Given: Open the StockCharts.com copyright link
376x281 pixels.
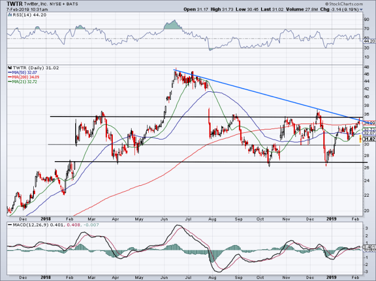Looking at the screenshot, I should pyautogui.click(x=344, y=4).
